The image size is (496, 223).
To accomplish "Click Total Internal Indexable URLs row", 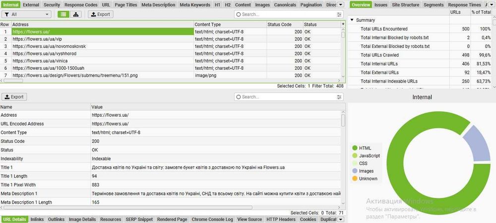I will pos(420,81).
